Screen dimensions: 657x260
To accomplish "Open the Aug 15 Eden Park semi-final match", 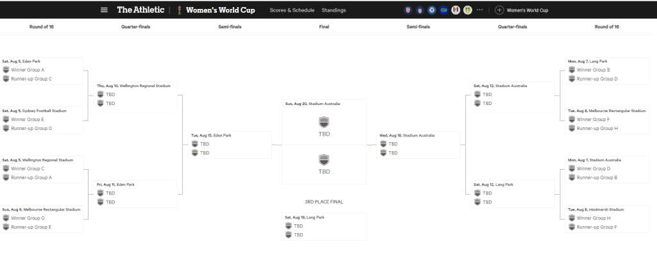I will (231, 145).
